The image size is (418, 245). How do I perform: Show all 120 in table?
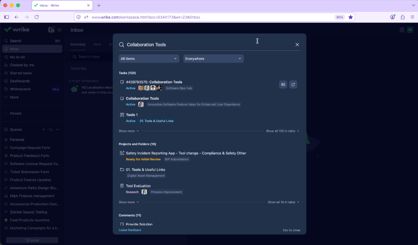283,131
